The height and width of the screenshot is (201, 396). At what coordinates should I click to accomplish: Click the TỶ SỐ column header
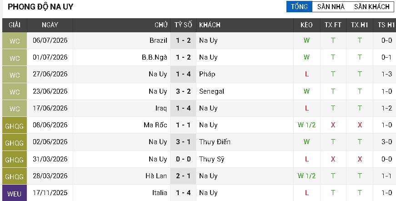(x=183, y=25)
